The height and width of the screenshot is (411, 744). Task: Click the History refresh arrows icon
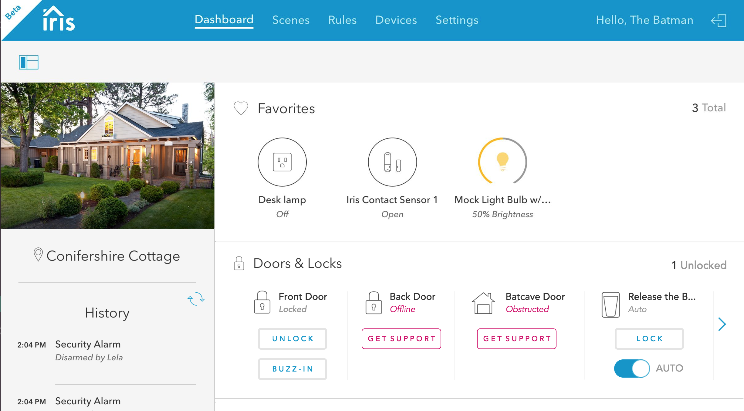coord(196,298)
